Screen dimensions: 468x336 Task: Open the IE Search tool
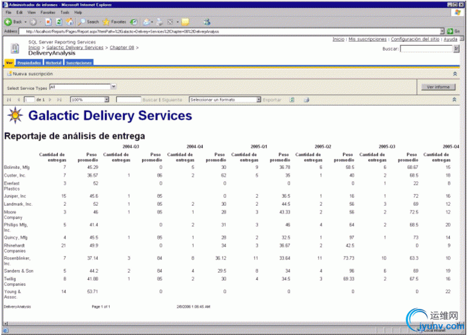[x=88, y=22]
